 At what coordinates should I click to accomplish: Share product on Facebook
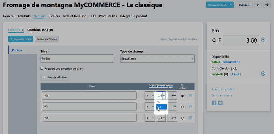(214, 103)
